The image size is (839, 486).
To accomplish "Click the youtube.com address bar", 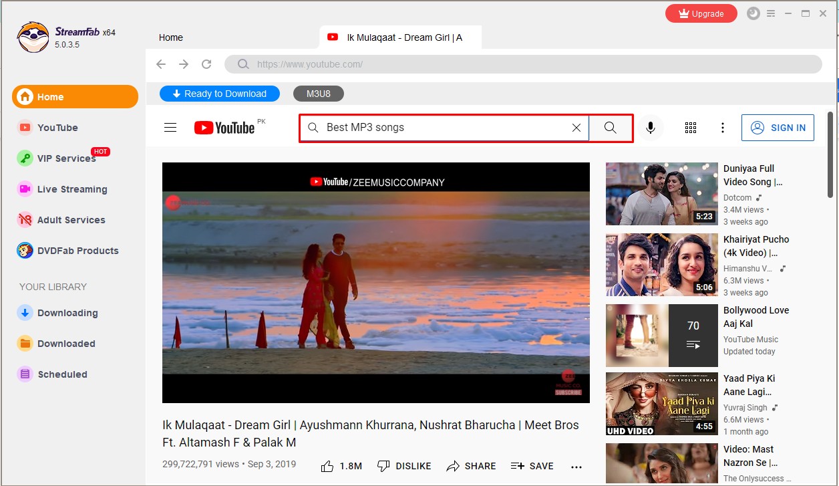I will point(523,64).
